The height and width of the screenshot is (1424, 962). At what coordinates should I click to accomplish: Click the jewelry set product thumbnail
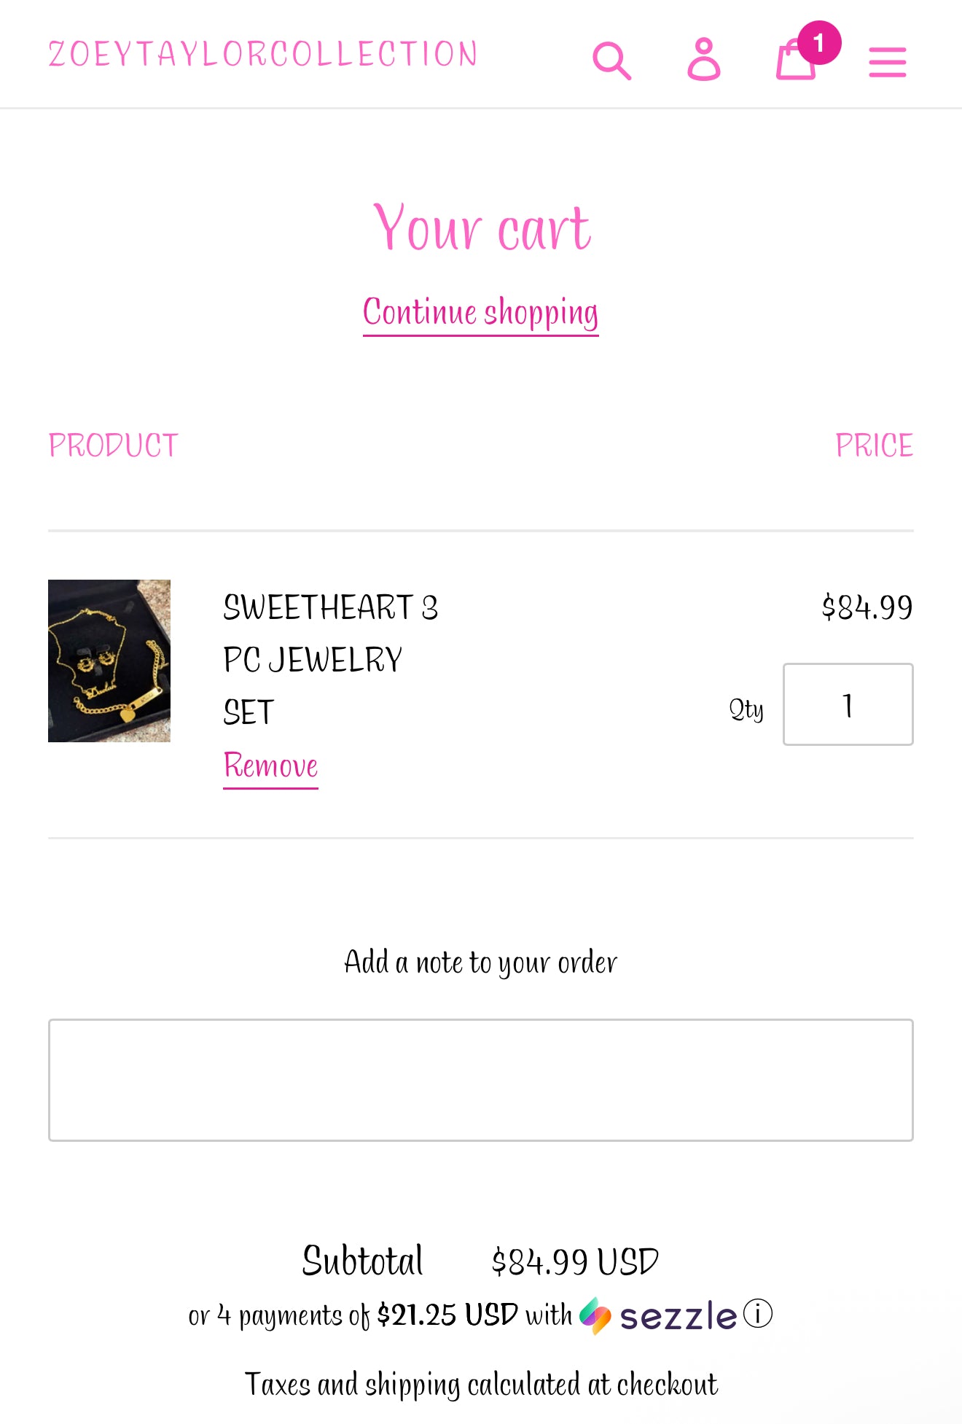(x=109, y=661)
